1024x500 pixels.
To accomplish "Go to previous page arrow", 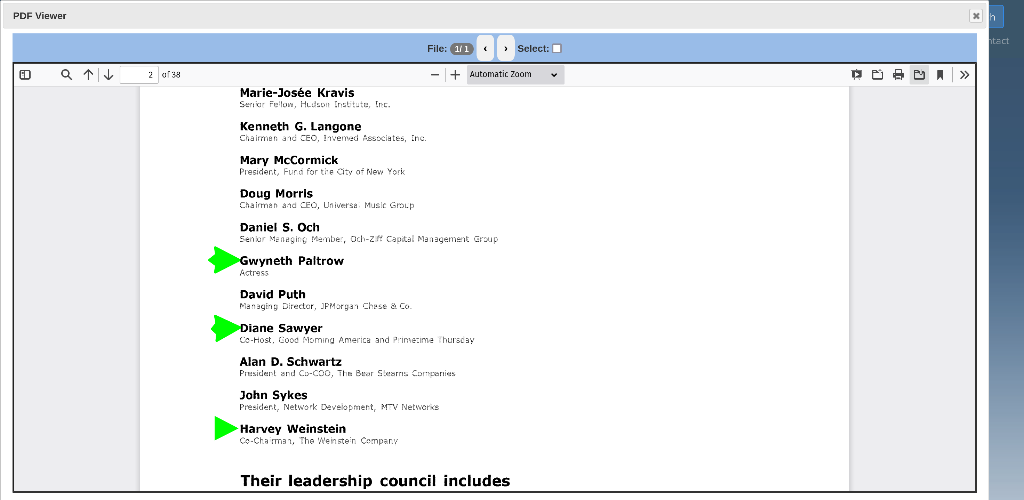I will pyautogui.click(x=88, y=75).
